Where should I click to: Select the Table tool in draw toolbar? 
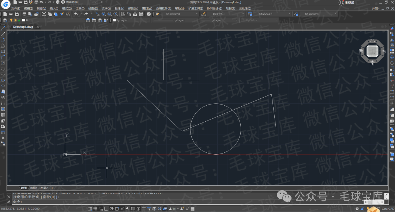point(3,132)
